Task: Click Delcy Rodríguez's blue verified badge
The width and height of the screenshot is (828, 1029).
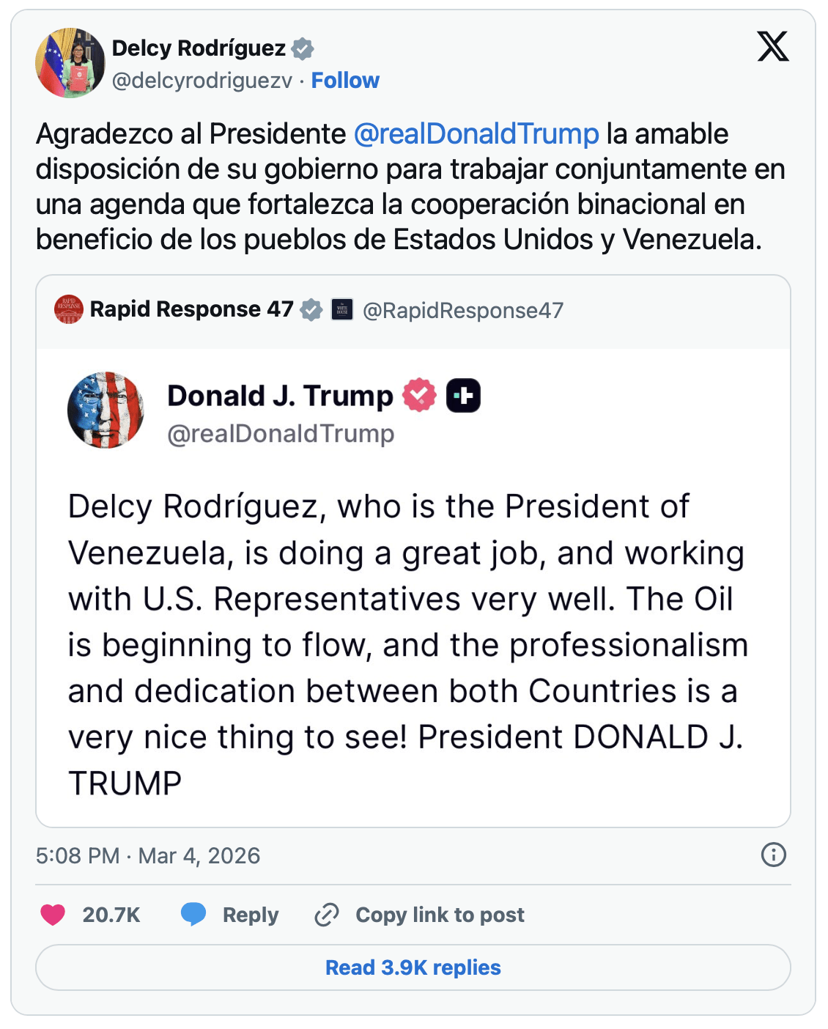Action: pyautogui.click(x=303, y=49)
